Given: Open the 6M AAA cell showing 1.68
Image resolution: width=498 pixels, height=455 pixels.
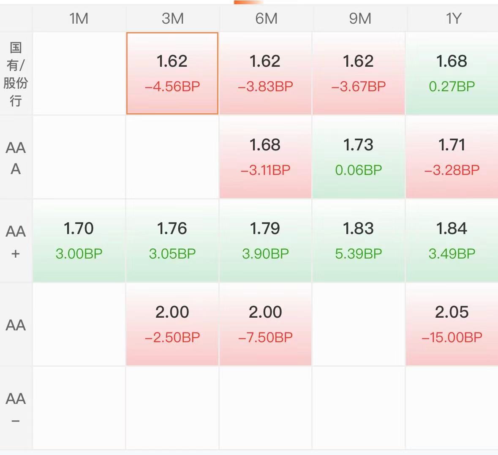Looking at the screenshot, I should coord(266,157).
